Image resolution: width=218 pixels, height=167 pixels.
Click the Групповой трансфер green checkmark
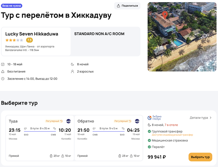[x=149, y=131]
